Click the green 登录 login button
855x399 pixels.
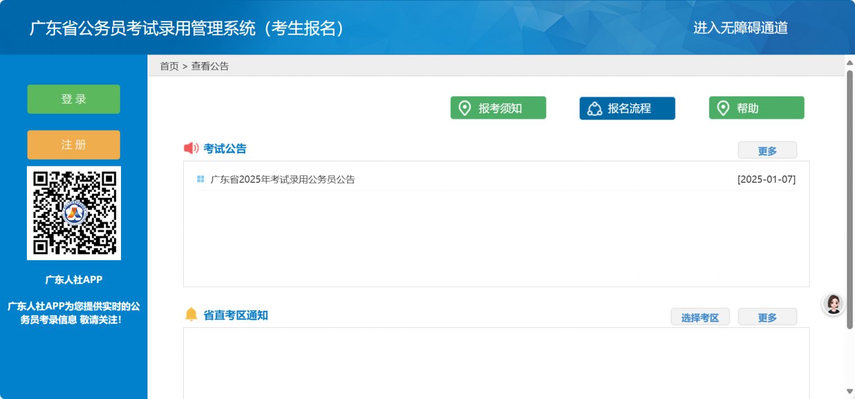tap(73, 99)
